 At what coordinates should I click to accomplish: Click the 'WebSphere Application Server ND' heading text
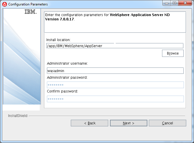[140, 15]
